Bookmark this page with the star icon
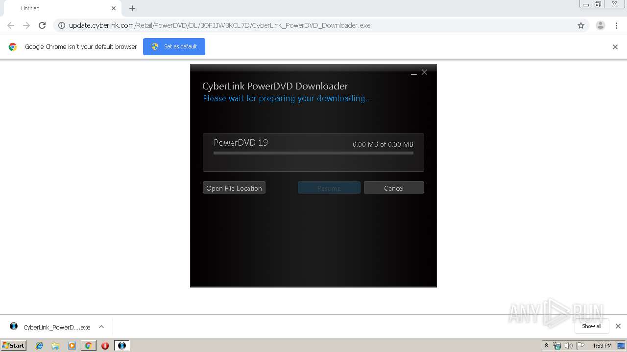 coord(581,25)
